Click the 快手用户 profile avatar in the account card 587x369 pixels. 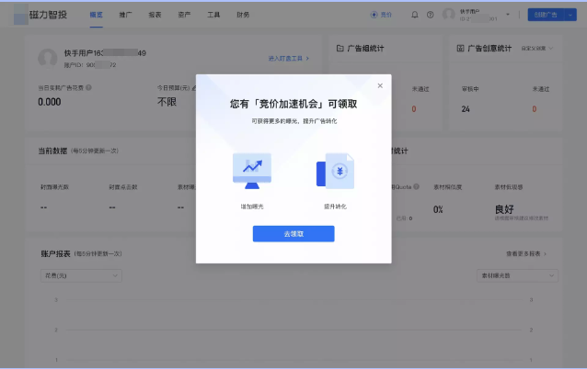[x=48, y=58]
